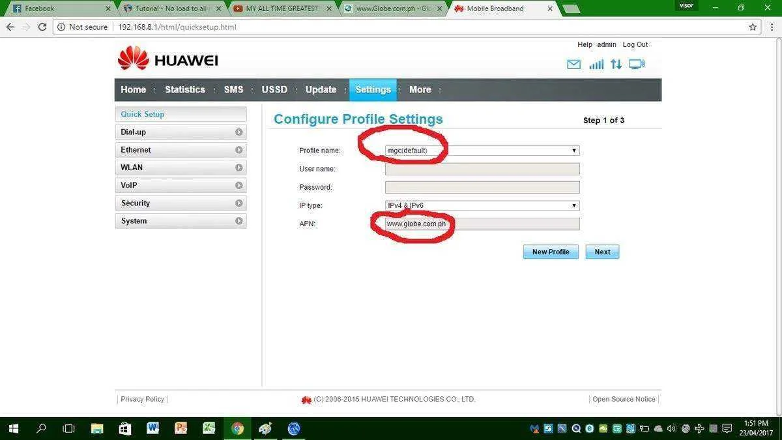Open the Help link
The width and height of the screenshot is (782, 440).
click(x=585, y=44)
